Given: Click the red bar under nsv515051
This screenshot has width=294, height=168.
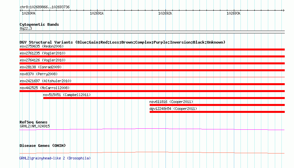Looking at the screenshot, I should click(x=164, y=98).
